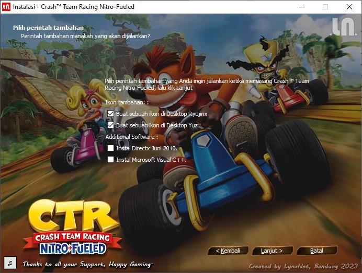Uncheck the Desktop Yuzu icon checkbox
Image resolution: width=362 pixels, height=273 pixels.
[x=110, y=125]
